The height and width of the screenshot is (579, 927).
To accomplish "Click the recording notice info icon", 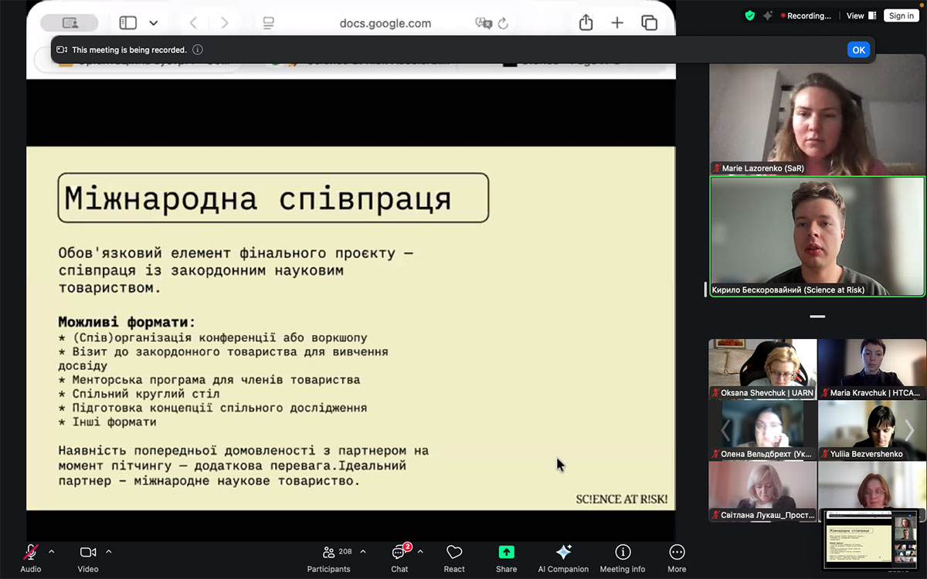I will (198, 49).
